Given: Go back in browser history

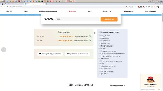Looking at the screenshot, I should tap(2, 7).
